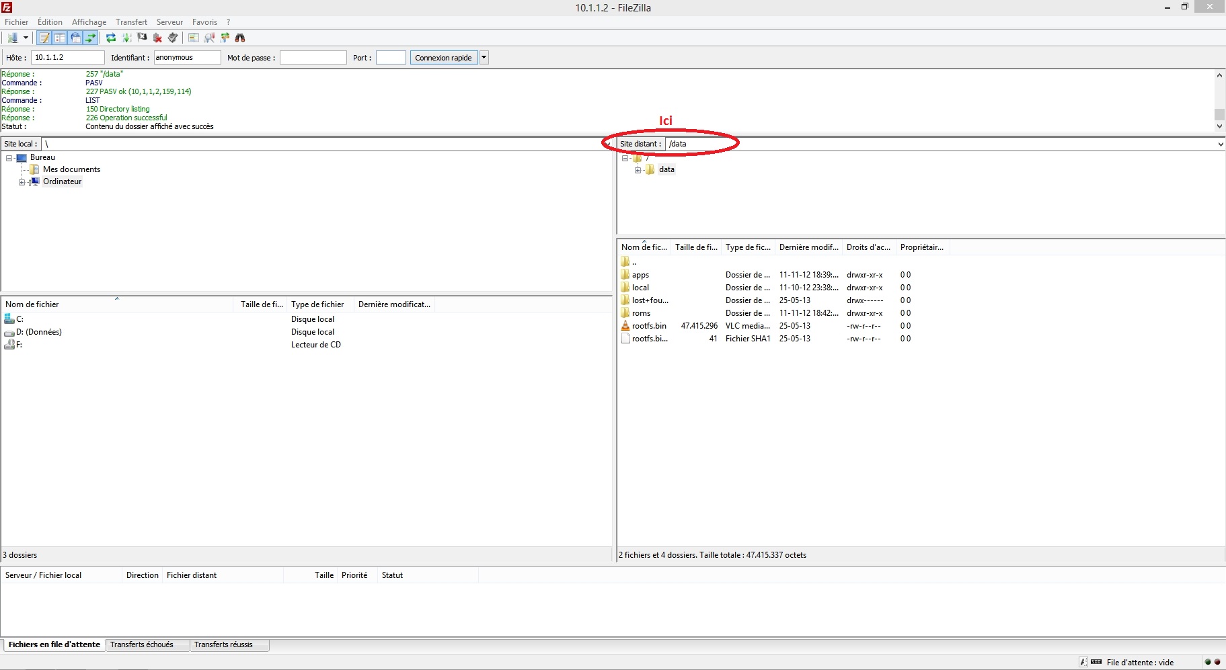Expand the remote data folder node
This screenshot has height=670, width=1226.
pos(638,170)
